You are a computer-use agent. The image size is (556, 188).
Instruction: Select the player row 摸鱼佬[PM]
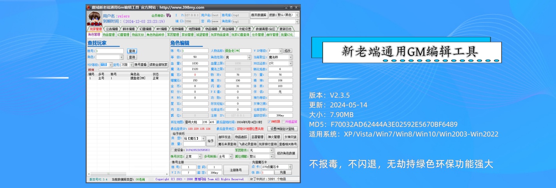128,78
